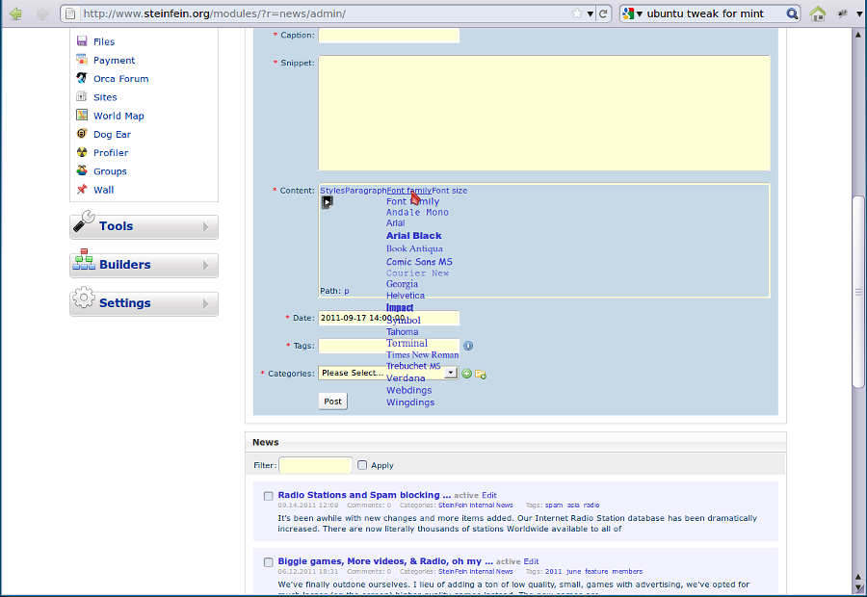Screen dimensions: 867x597
Task: Click the Files disk icon in sidebar
Action: pos(83,41)
